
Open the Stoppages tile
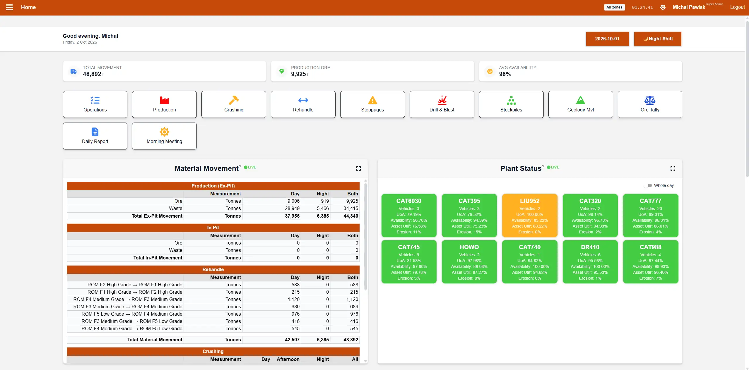coord(372,104)
